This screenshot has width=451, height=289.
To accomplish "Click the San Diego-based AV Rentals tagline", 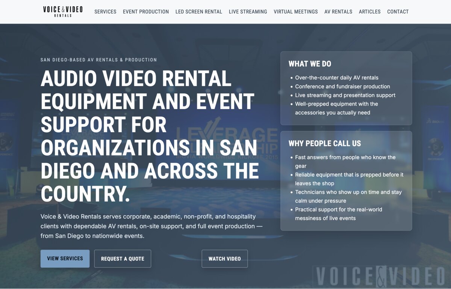I will click(x=98, y=59).
